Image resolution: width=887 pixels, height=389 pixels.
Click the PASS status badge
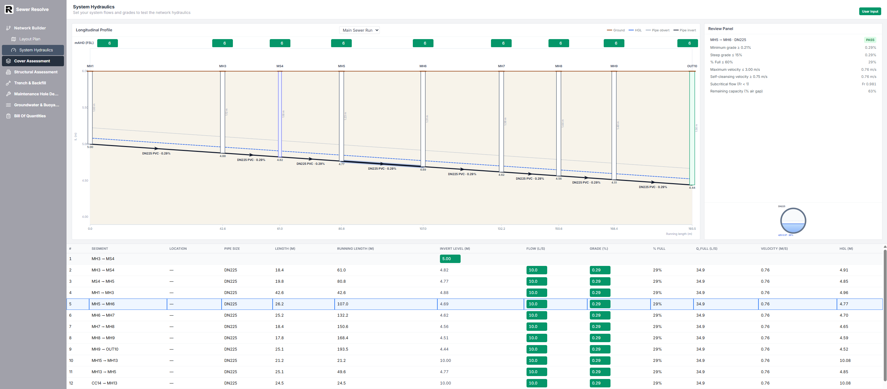pyautogui.click(x=870, y=40)
